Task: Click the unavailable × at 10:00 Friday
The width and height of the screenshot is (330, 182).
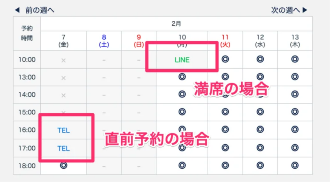Action: point(63,60)
